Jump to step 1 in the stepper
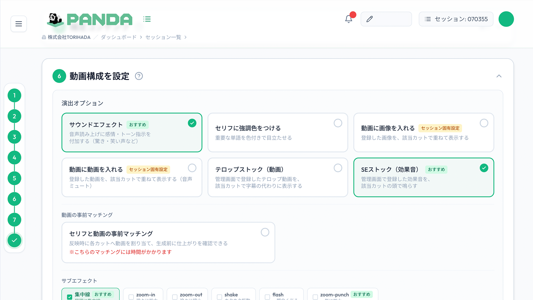Image resolution: width=533 pixels, height=300 pixels. pos(14,96)
